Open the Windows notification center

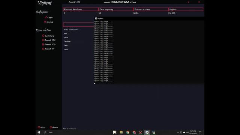(x=200, y=132)
